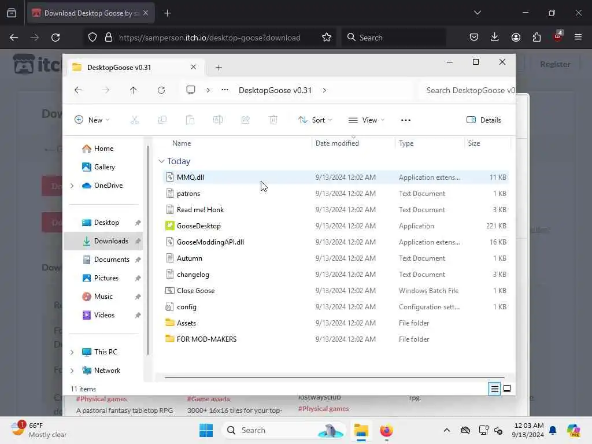
Task: Expand the OneDrive tree node
Action: [72, 186]
